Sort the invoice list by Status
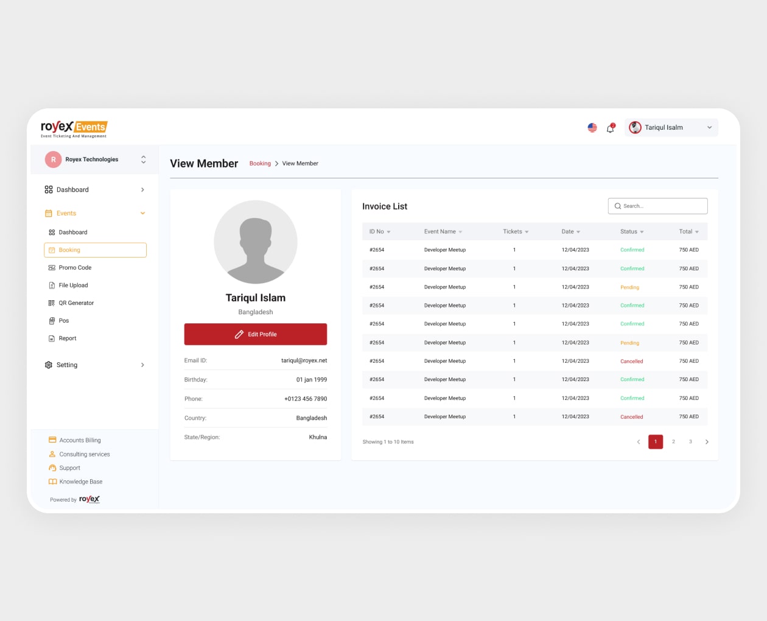 point(632,232)
